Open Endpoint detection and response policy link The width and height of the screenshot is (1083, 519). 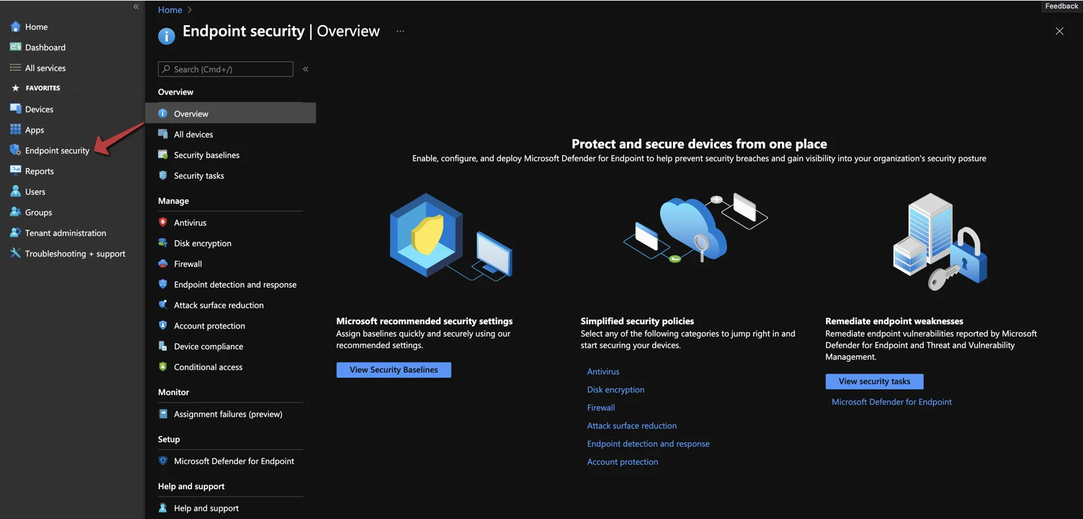coord(648,444)
